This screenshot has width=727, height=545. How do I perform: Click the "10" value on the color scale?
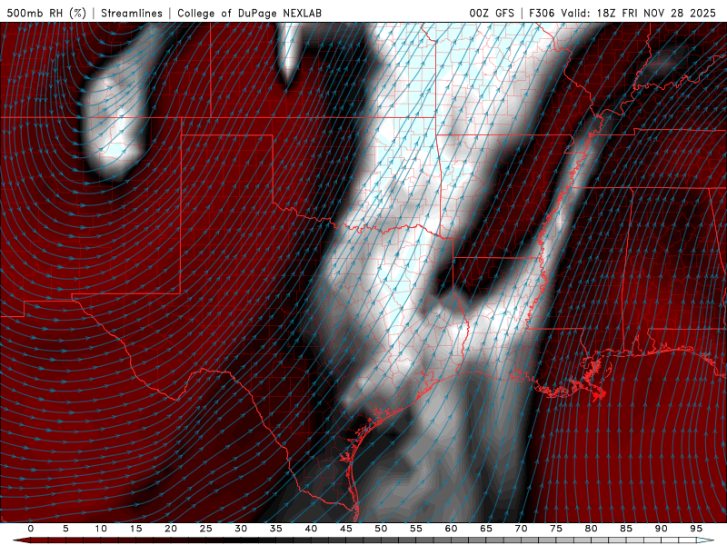[x=101, y=529]
